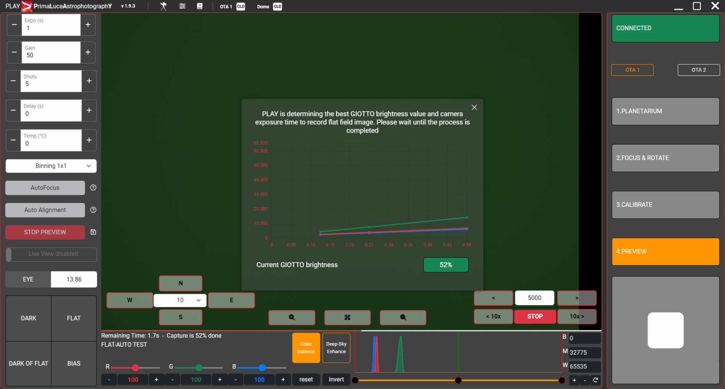
Task: Open 4.PREVIEW section
Action: tap(665, 252)
